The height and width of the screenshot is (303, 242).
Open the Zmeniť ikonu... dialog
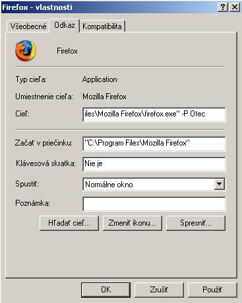tap(133, 223)
